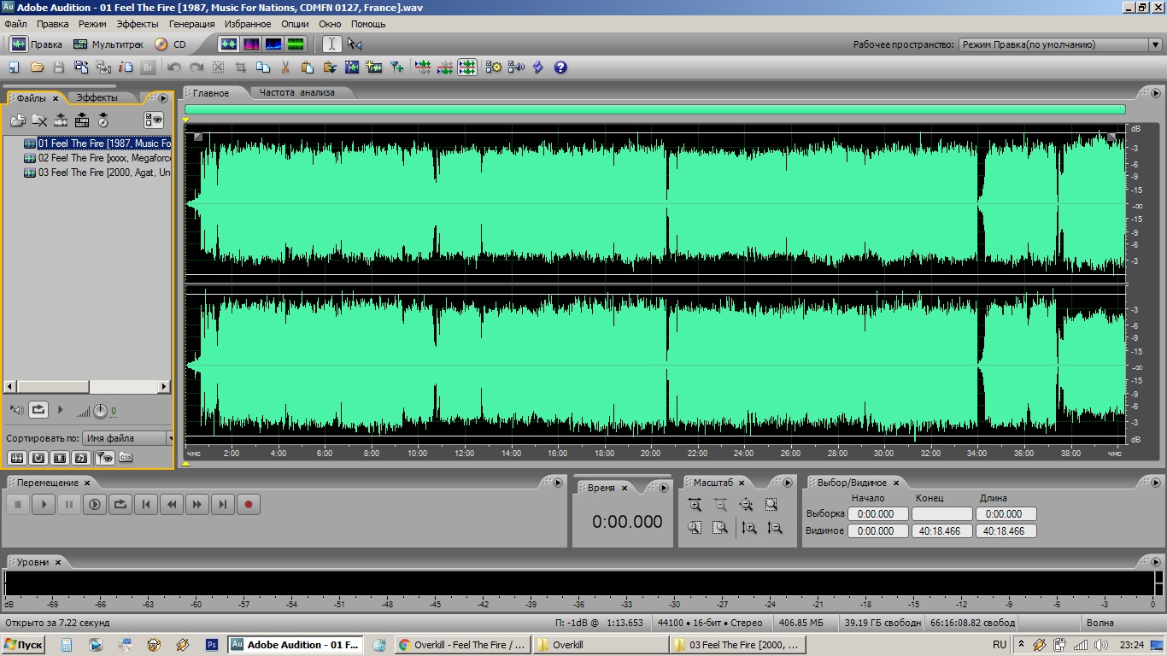
Task: Click the Undo arrow in toolbar
Action: pyautogui.click(x=174, y=67)
